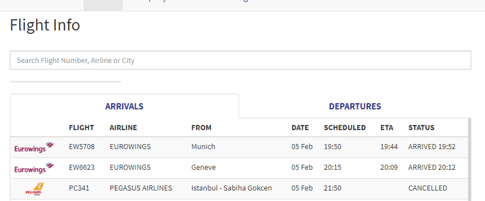Viewport: 485px width, 201px height.
Task: Click Istanbul - Sabiha Gokcen origin cell
Action: click(x=232, y=188)
